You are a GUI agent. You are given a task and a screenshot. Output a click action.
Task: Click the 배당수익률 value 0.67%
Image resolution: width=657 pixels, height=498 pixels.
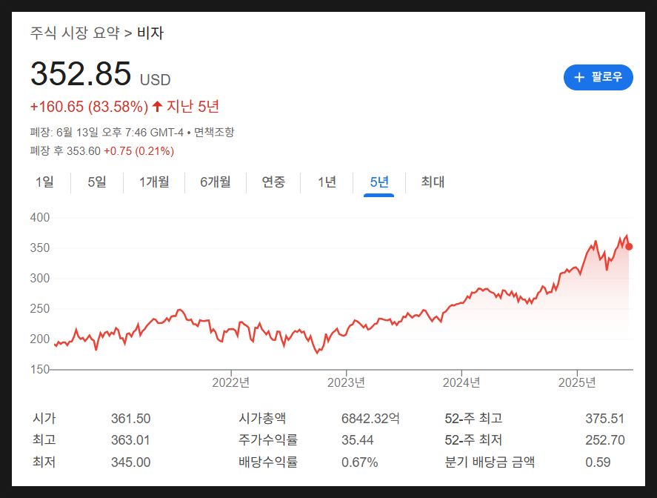pos(359,462)
